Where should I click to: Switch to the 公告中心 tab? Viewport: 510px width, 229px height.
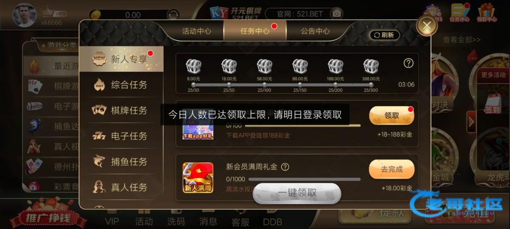point(315,31)
